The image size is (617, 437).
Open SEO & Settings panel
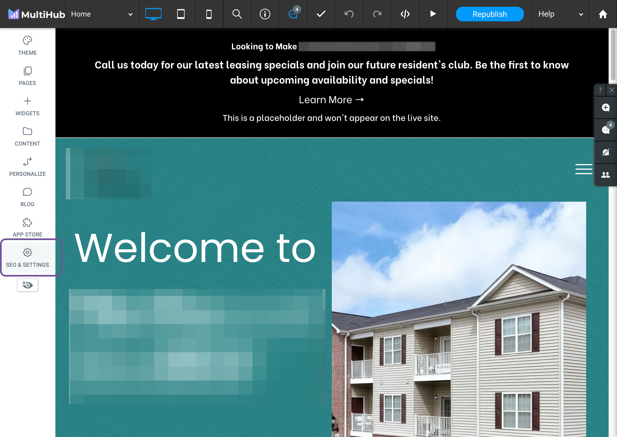tap(27, 257)
